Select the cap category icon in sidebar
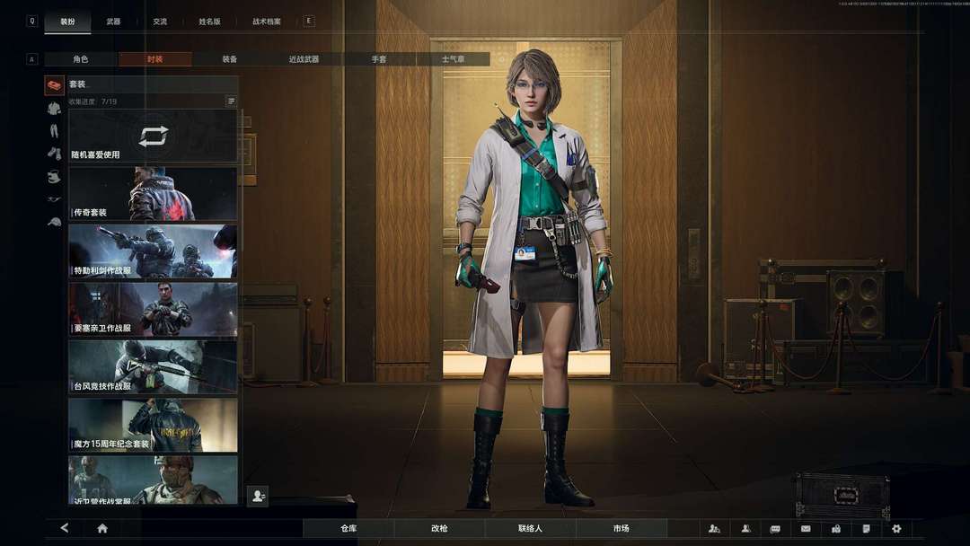 (x=55, y=222)
